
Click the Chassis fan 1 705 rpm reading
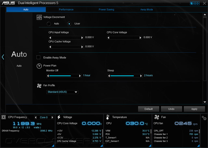tap(194, 134)
